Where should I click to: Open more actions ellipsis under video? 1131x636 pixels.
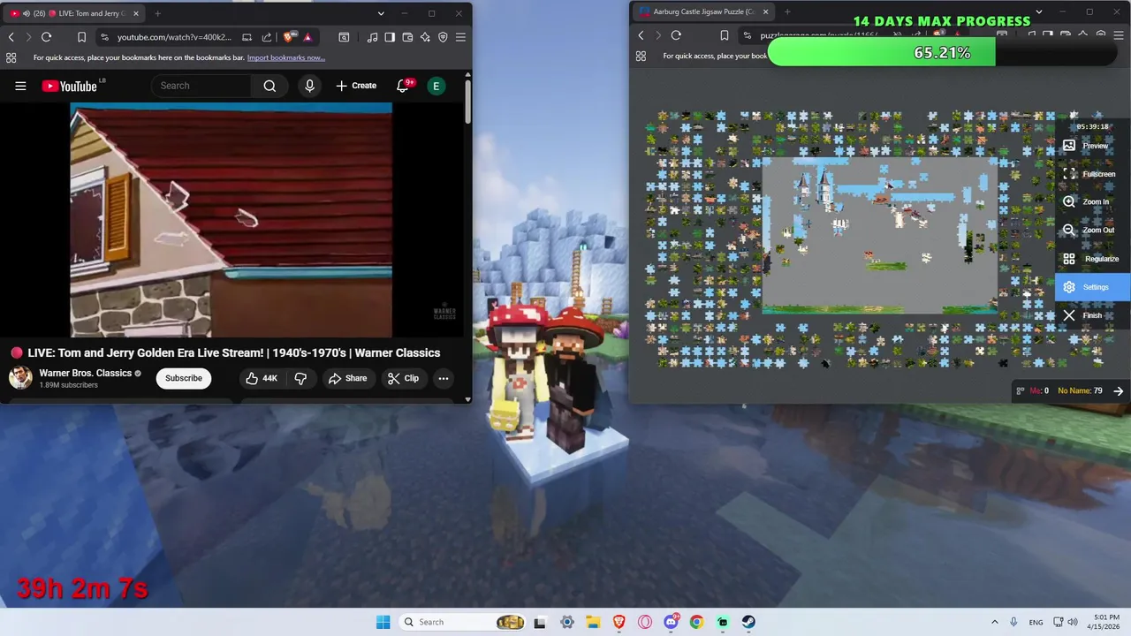coord(444,378)
